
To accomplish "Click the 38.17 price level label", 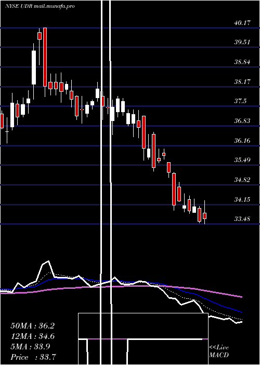I will pos(242,82).
